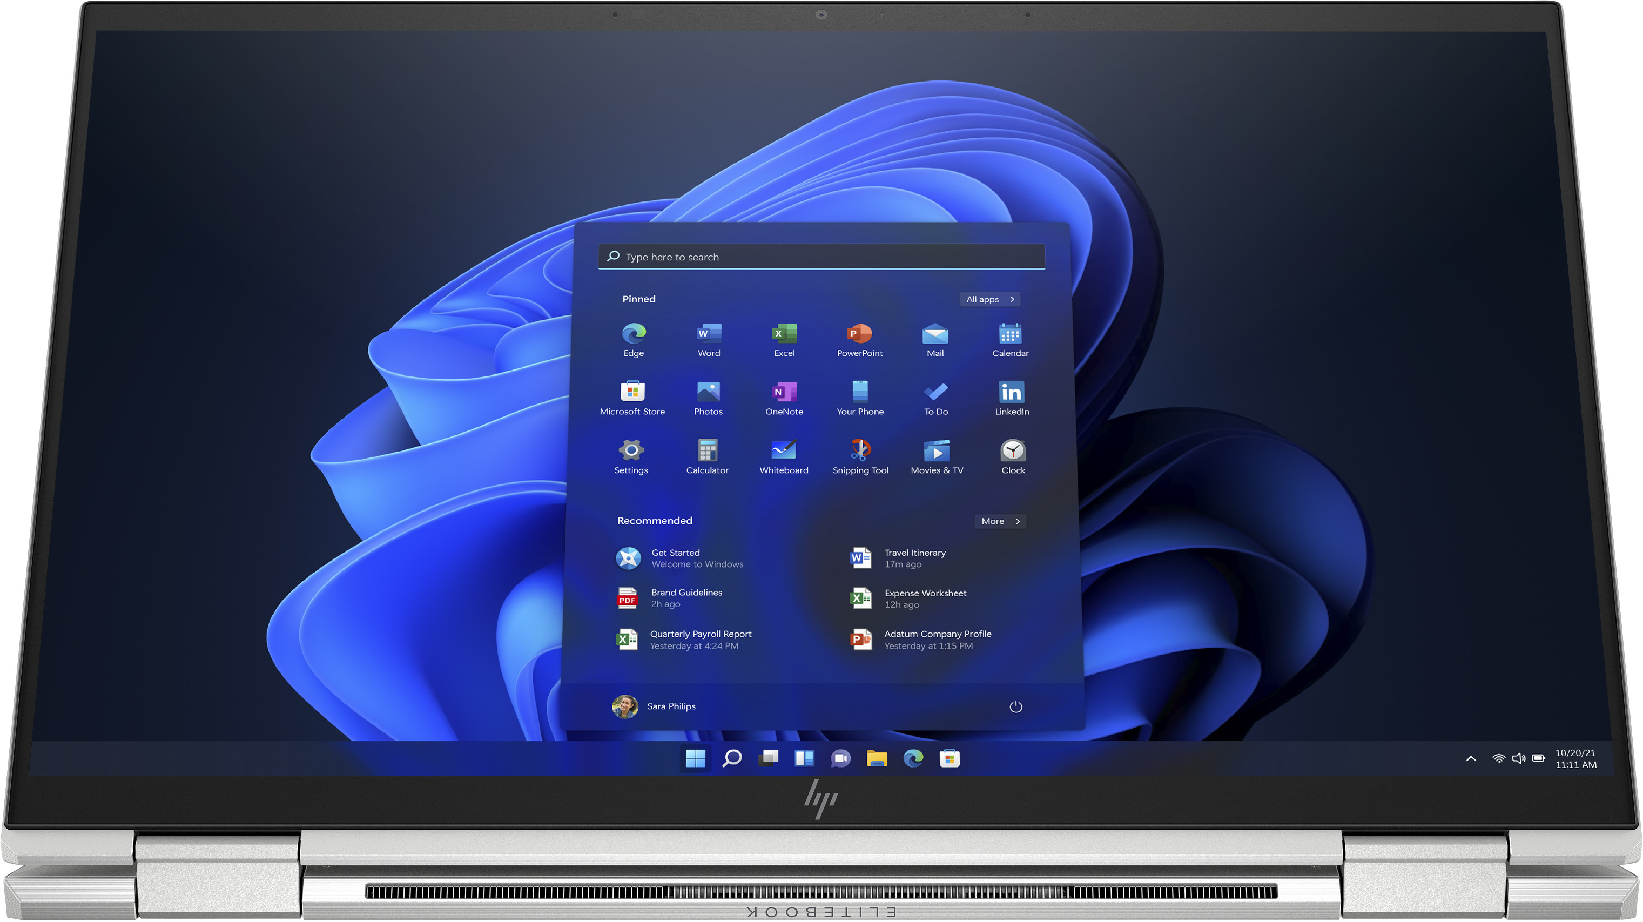Launch Microsoft Store from pinned apps
Viewport: 1643px width, 922px height.
point(632,399)
